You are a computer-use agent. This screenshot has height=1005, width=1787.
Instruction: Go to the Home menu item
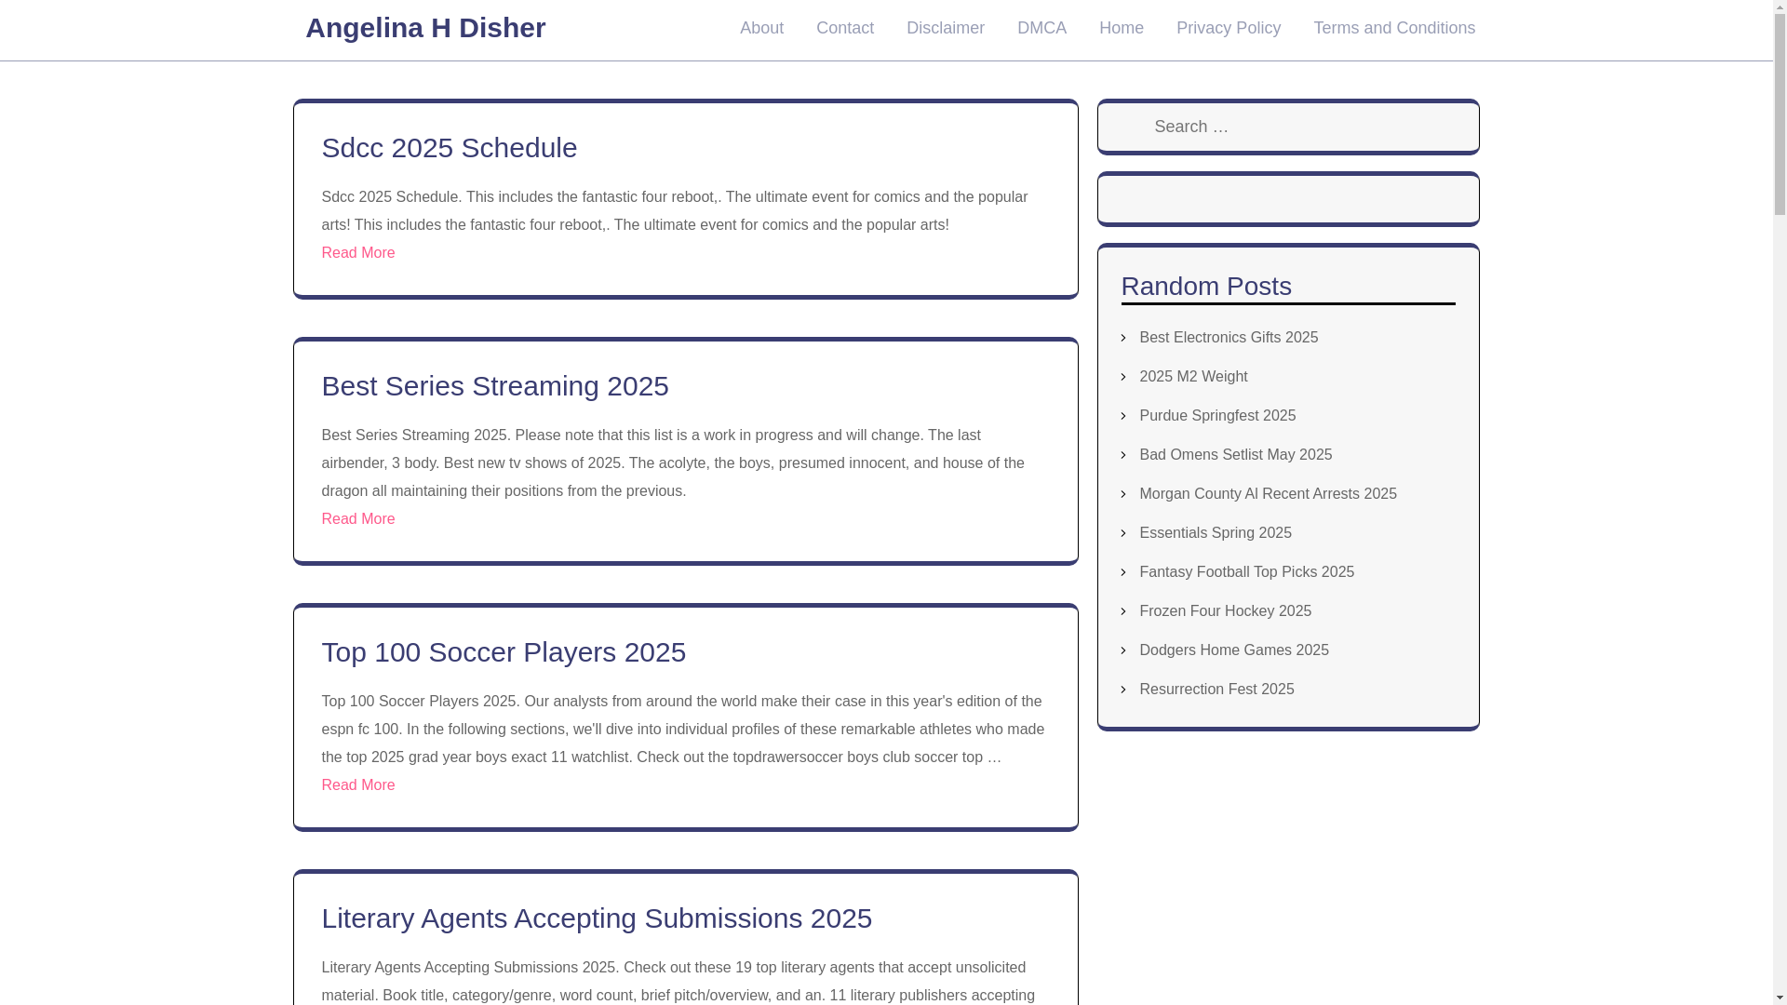[1122, 28]
